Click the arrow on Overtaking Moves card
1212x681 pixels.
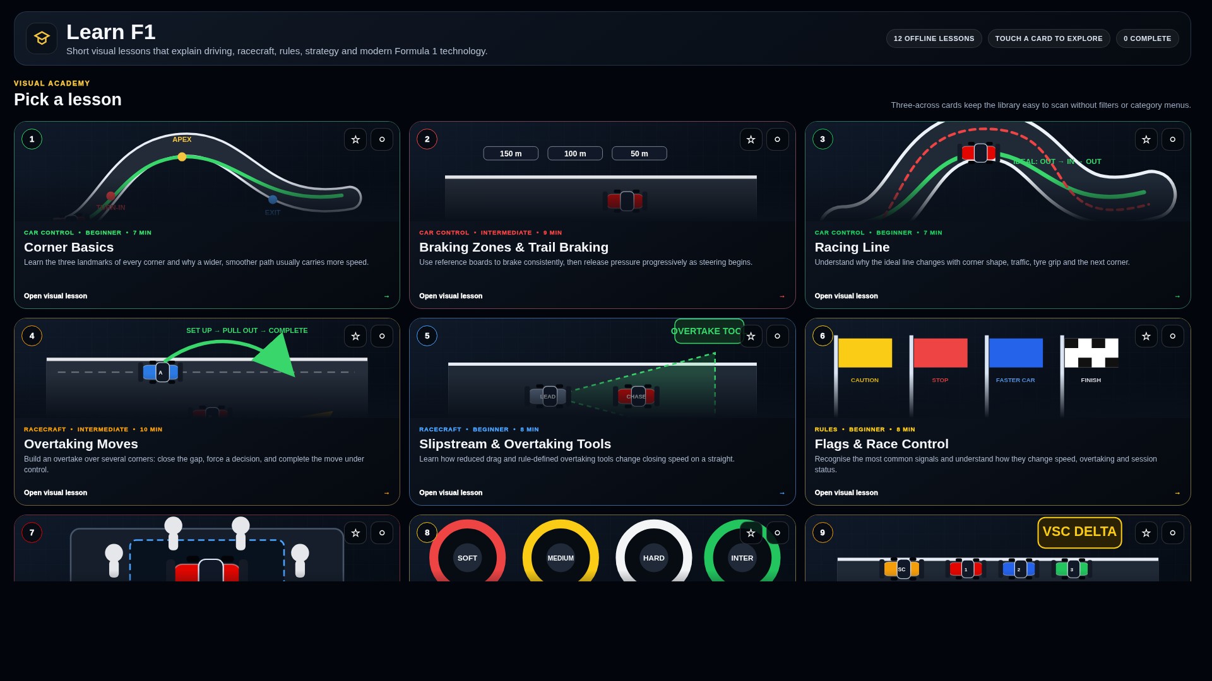tap(386, 493)
